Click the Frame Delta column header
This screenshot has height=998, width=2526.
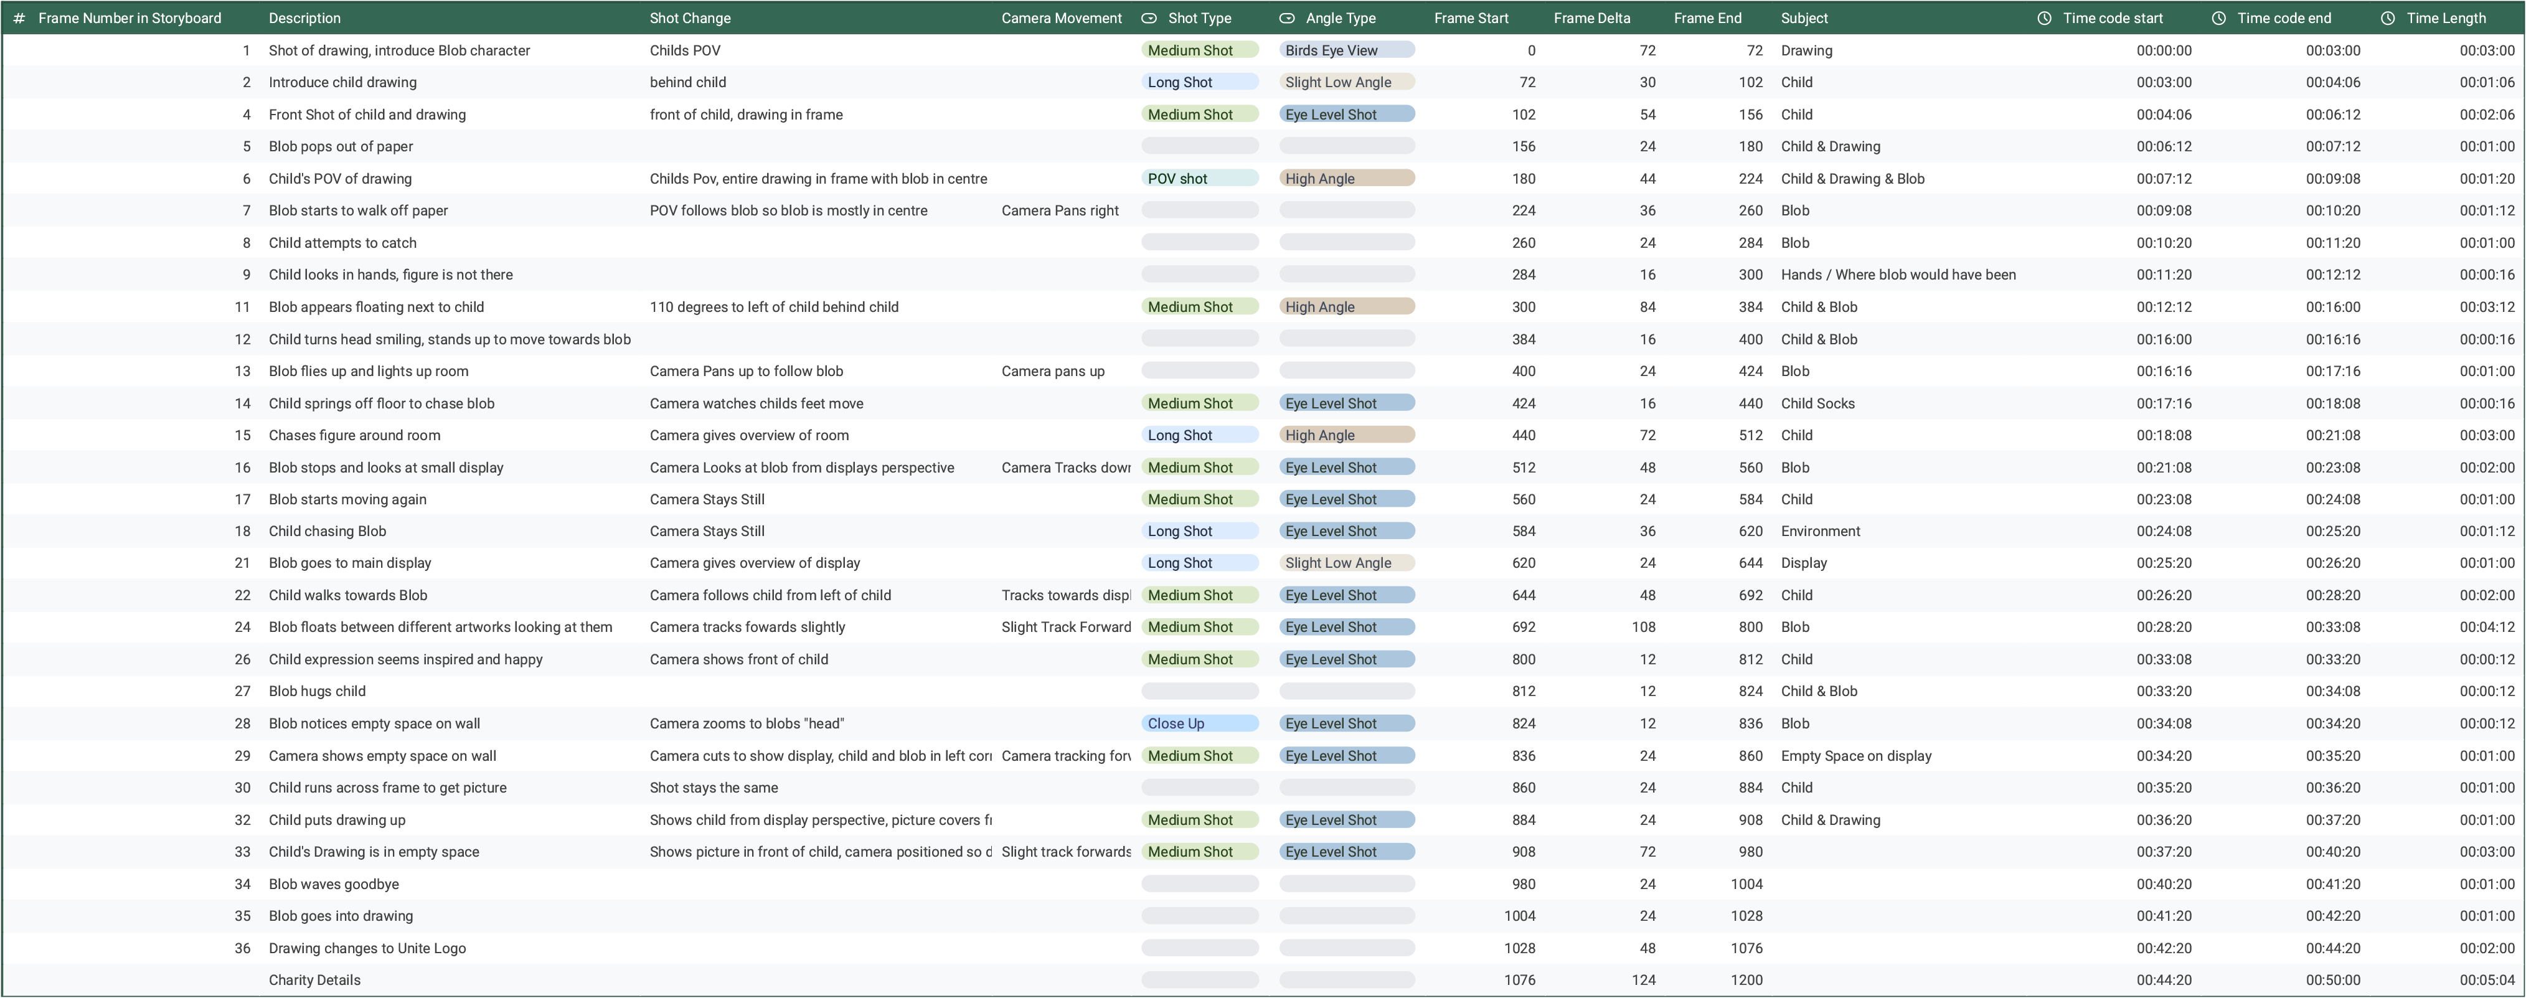tap(1591, 17)
